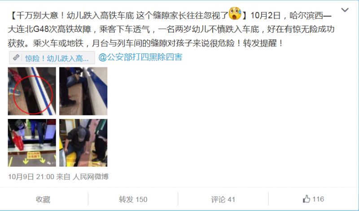The height and width of the screenshot is (211, 359).
Task: Open 评论 41 comments section
Action: tap(223, 199)
